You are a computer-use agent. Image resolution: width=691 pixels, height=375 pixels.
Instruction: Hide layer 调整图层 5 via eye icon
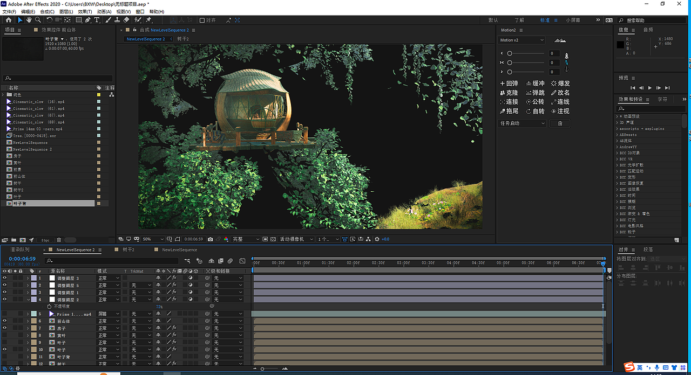pos(5,285)
